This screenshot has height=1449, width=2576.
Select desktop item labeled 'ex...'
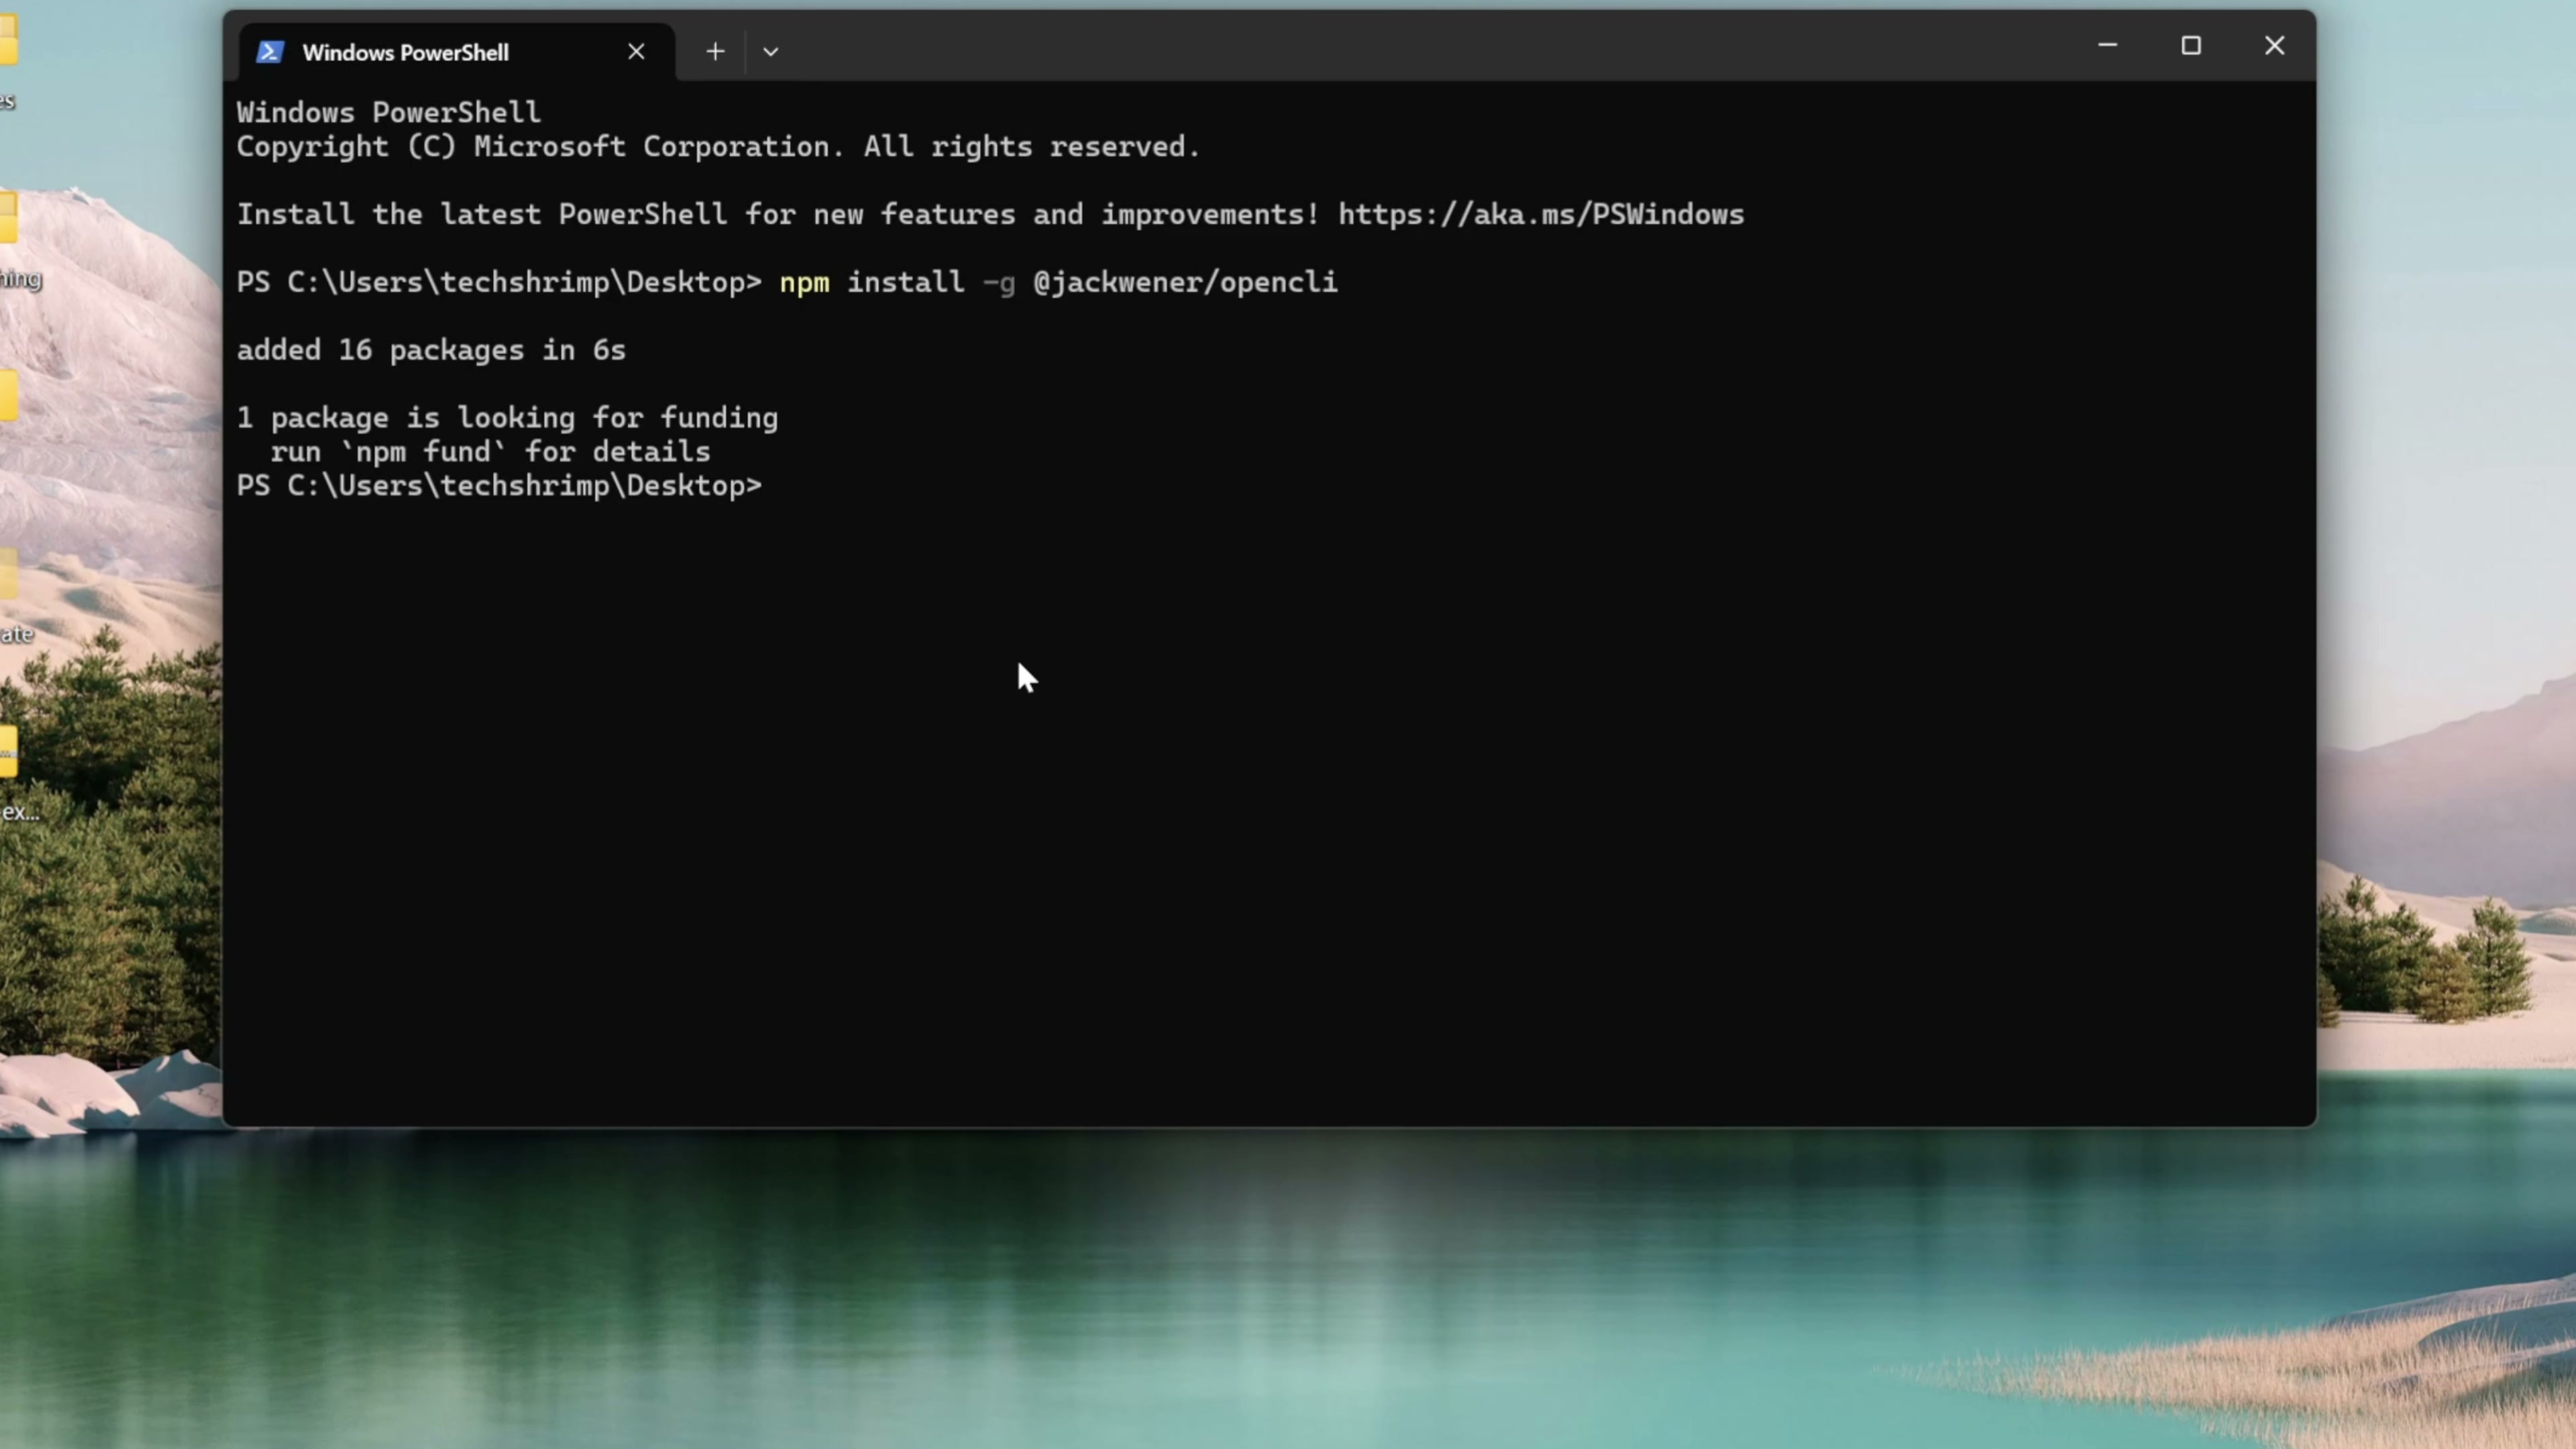[x=8, y=752]
